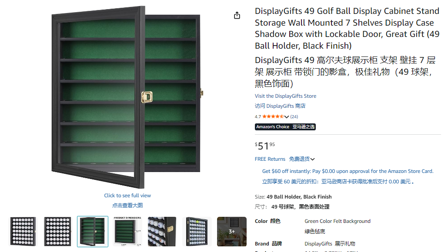
Task: Open the Chinese 访问 DisplayGifts 商店 link
Action: point(280,106)
